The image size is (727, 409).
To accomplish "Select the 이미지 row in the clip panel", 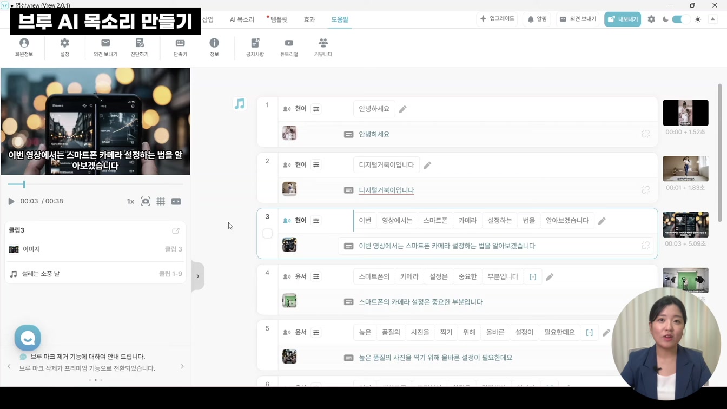I will pos(95,249).
